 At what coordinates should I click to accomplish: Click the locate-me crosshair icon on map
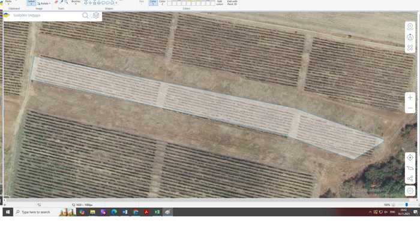tap(410, 158)
